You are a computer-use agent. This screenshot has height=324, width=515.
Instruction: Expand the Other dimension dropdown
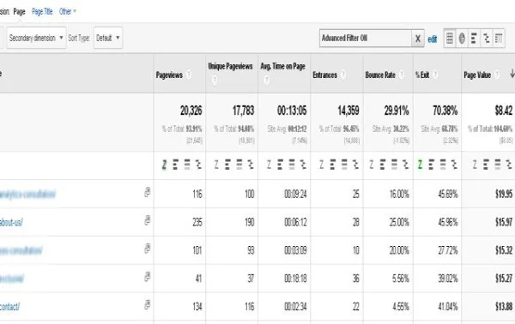[x=68, y=11]
